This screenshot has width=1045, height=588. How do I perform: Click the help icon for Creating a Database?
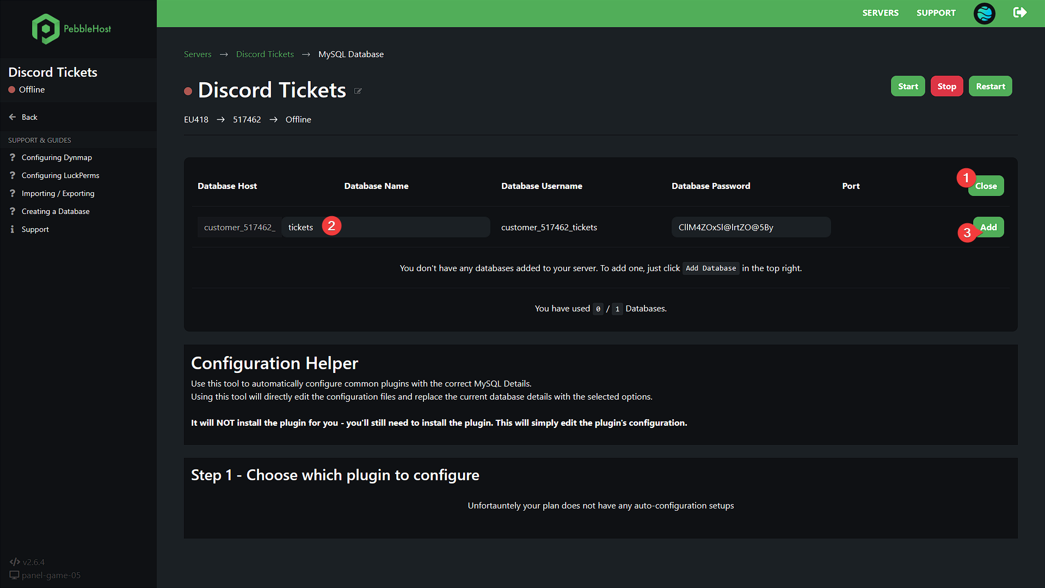12,211
